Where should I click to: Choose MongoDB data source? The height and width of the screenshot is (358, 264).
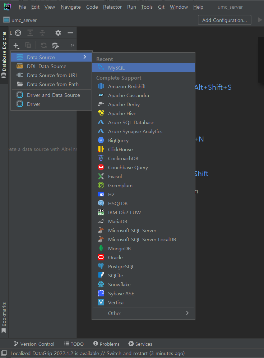click(x=144, y=249)
